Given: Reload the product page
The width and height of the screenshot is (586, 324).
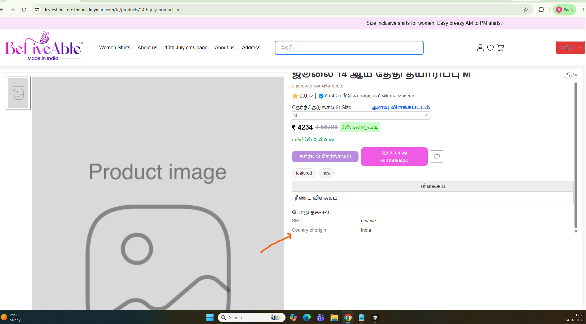Looking at the screenshot, I should click(x=24, y=10).
